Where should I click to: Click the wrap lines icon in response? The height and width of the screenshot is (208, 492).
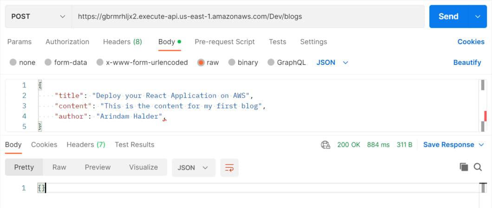pyautogui.click(x=229, y=168)
